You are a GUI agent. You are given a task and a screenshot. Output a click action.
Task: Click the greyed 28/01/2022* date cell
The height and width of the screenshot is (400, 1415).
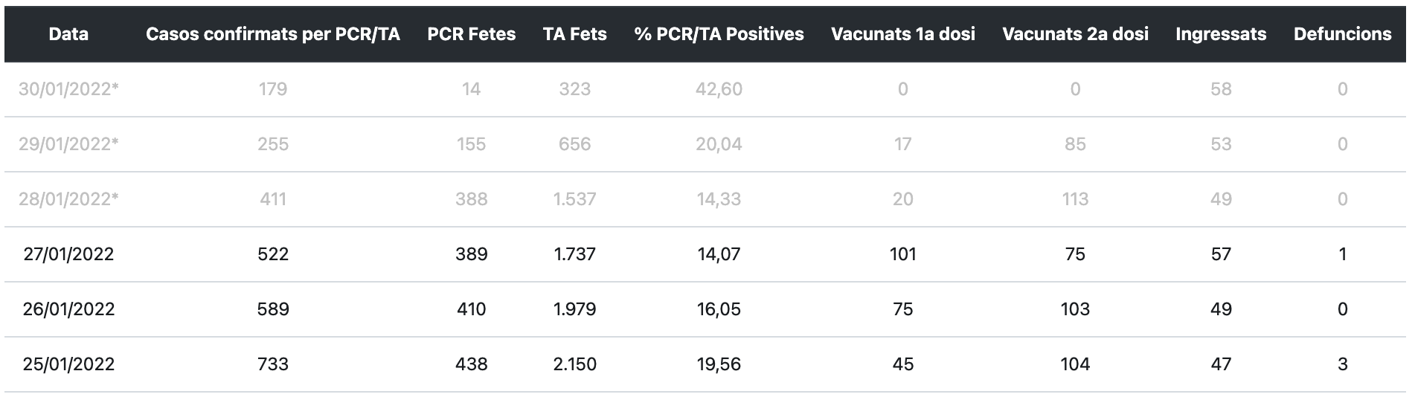click(68, 199)
